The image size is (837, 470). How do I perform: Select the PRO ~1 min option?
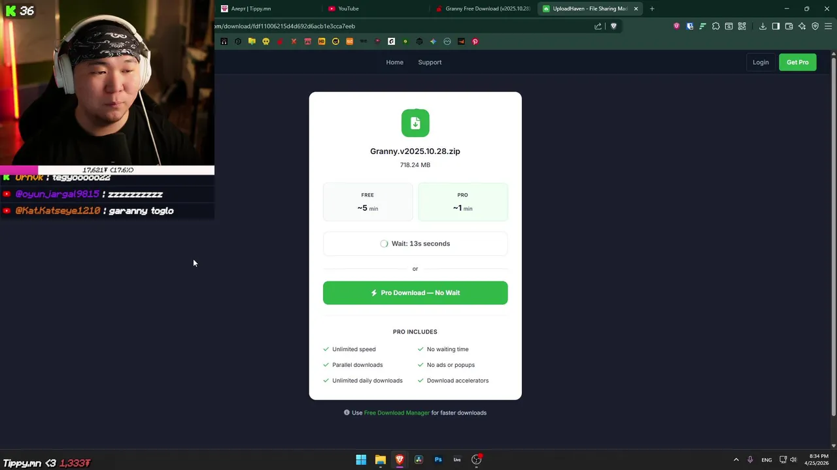[462, 202]
